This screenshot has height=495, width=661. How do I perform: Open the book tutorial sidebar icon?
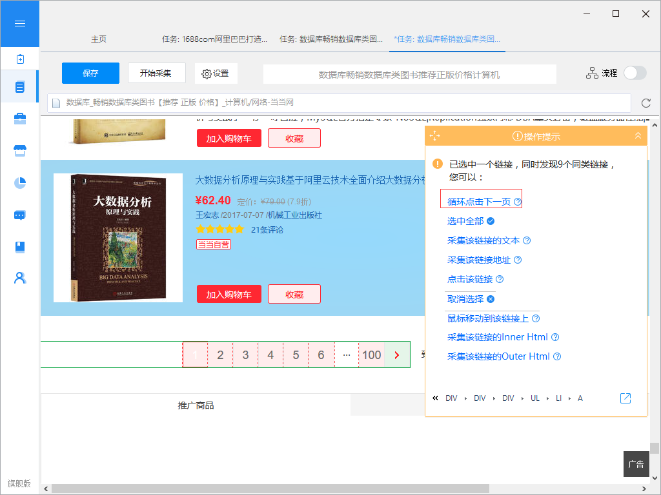pos(20,247)
